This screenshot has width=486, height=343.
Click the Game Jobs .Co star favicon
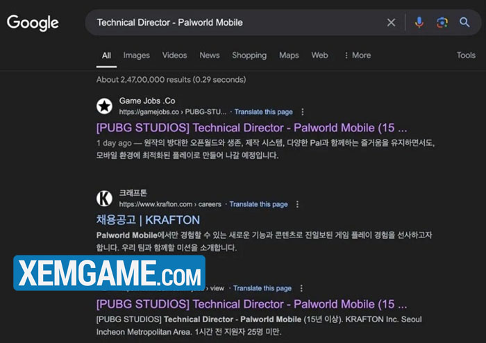(104, 106)
